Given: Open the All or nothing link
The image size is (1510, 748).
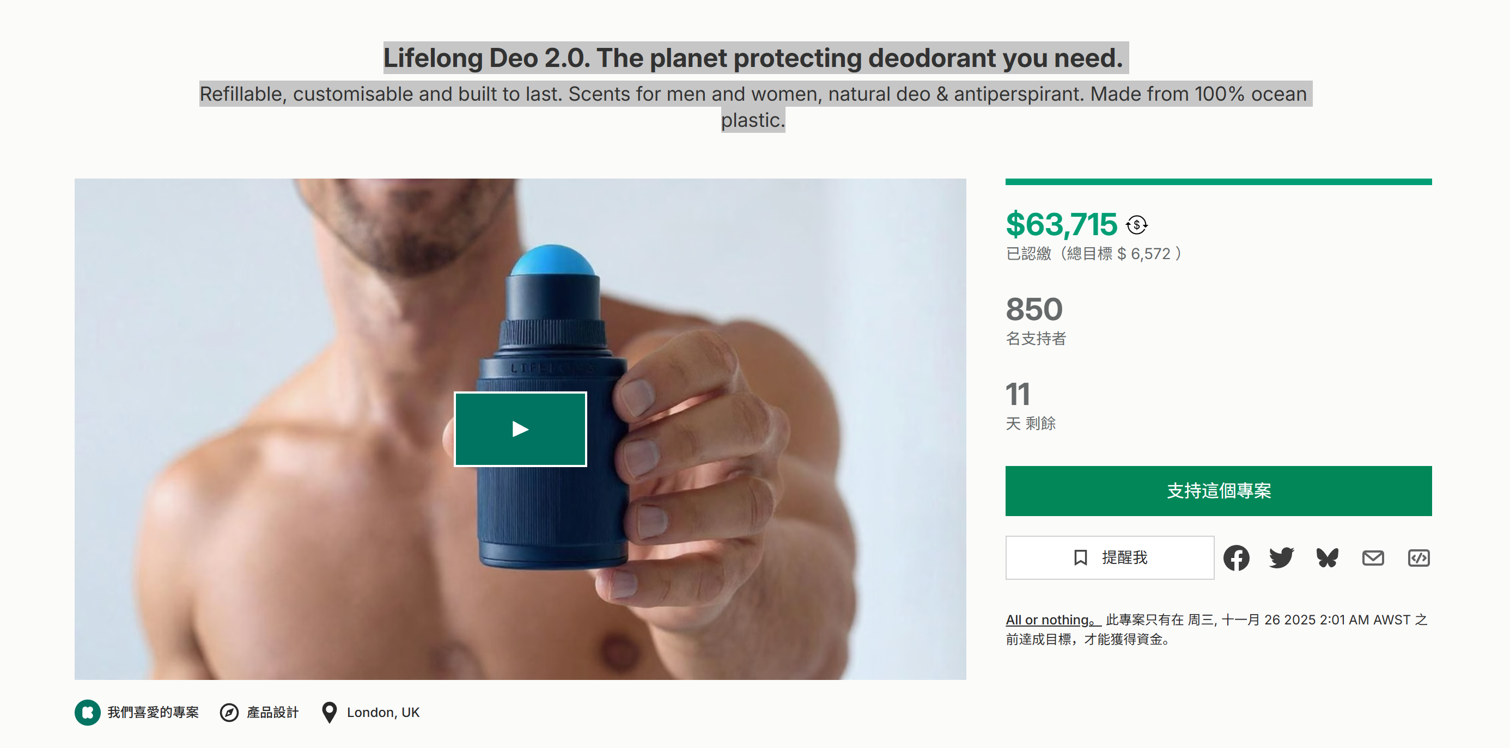Looking at the screenshot, I should (x=1051, y=620).
